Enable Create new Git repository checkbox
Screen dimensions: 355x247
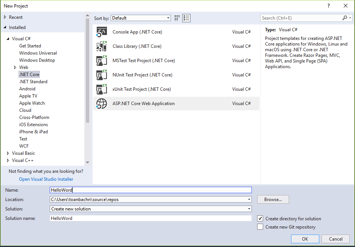(260, 227)
